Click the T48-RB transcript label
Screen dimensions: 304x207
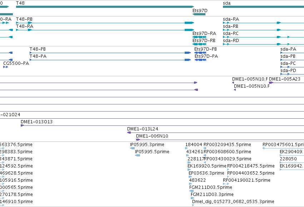pyautogui.click(x=24, y=19)
